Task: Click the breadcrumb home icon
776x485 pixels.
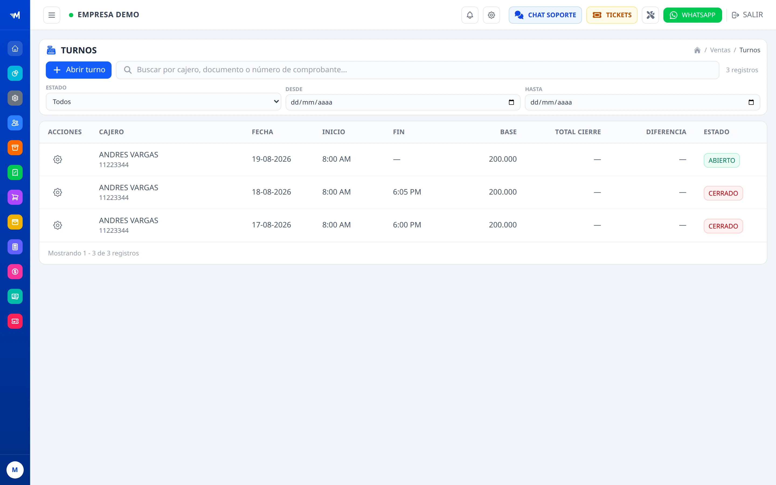Action: (697, 50)
